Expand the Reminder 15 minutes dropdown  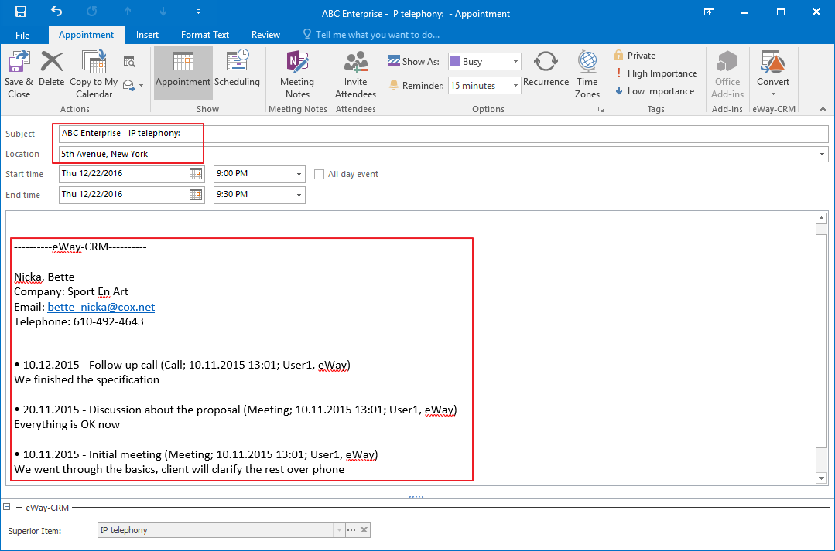pyautogui.click(x=484, y=86)
